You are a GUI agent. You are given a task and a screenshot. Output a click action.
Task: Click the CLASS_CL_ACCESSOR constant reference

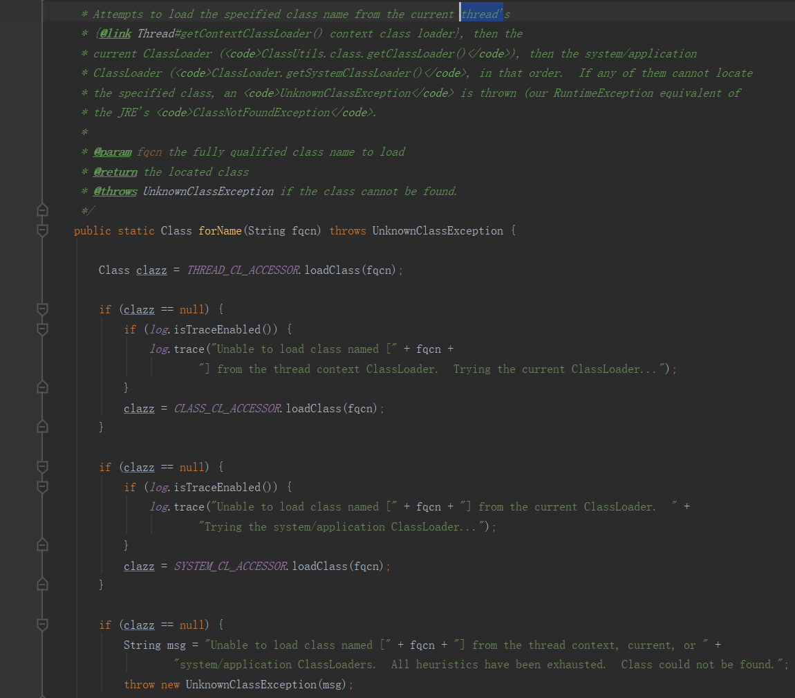tap(227, 408)
